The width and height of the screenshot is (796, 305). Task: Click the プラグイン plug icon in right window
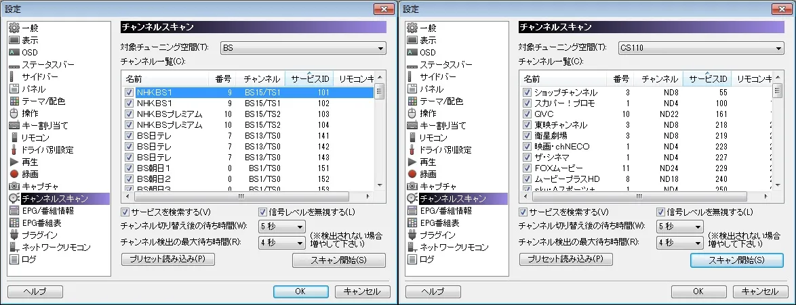[x=412, y=235]
